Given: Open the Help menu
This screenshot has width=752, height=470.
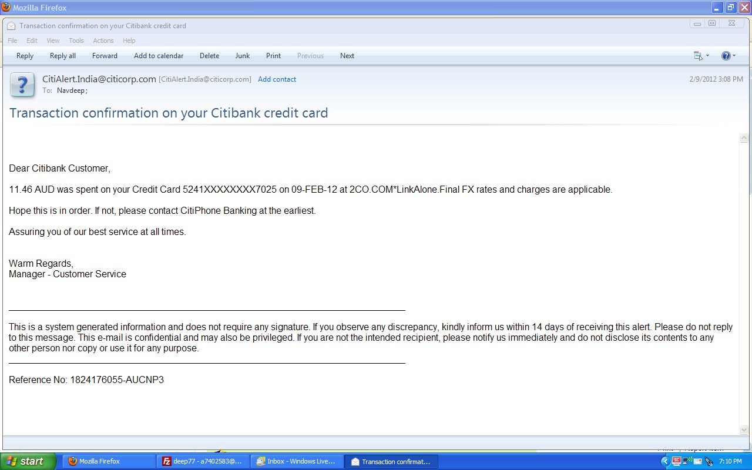Looking at the screenshot, I should point(129,41).
